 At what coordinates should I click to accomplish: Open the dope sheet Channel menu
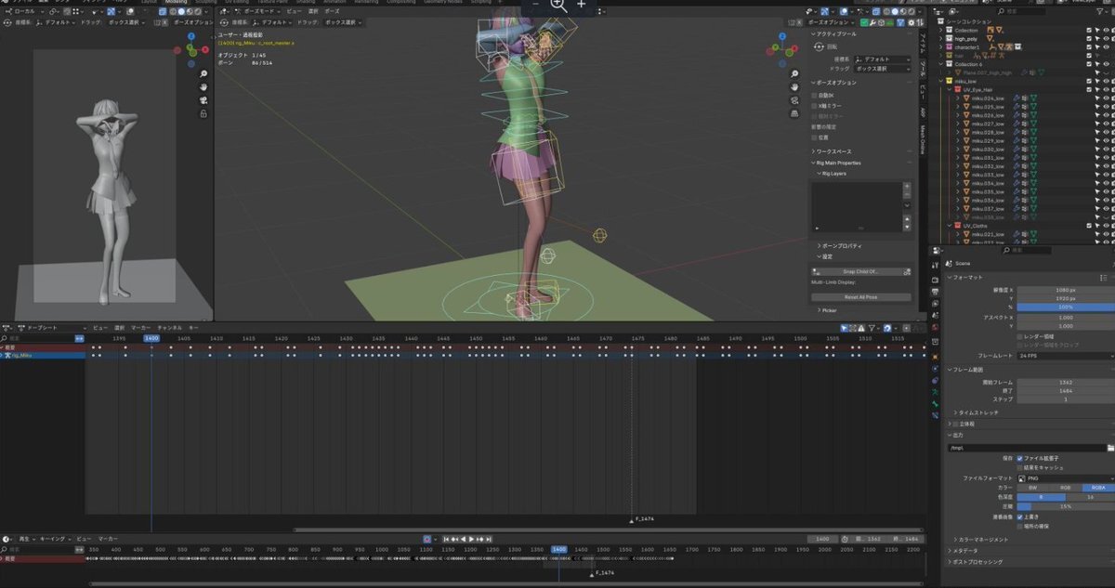coord(169,328)
